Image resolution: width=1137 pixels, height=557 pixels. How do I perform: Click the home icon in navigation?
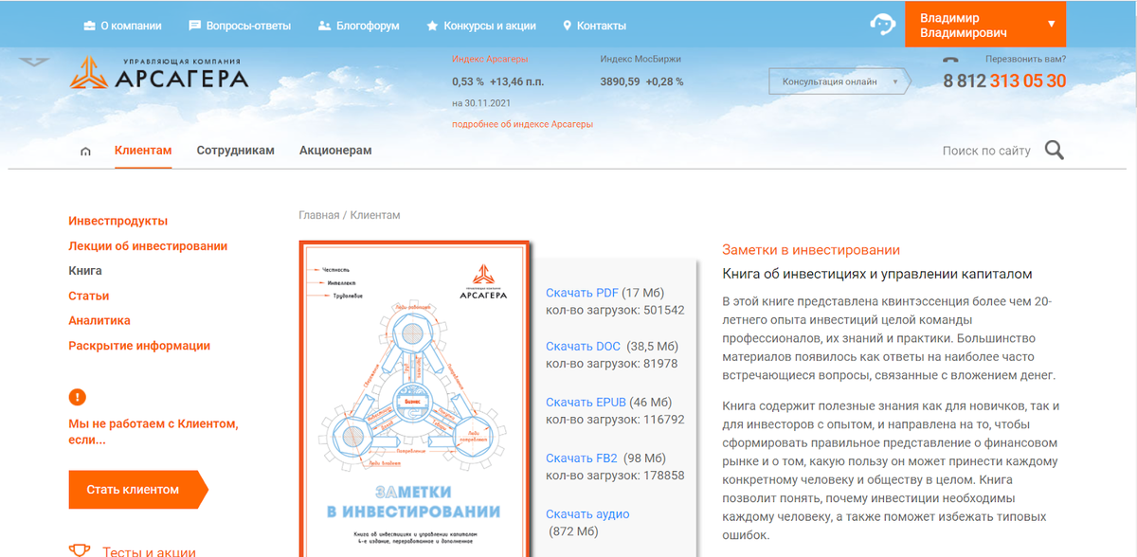[86, 152]
